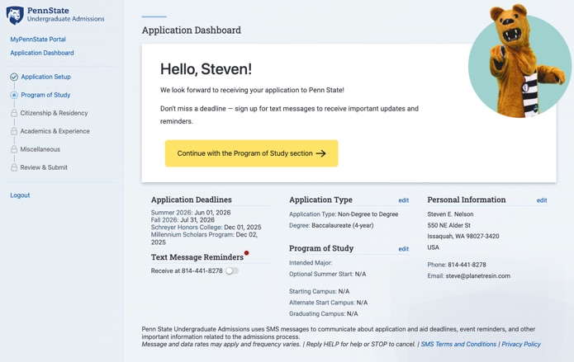Select Miscellaneous in sidebar

click(x=40, y=149)
